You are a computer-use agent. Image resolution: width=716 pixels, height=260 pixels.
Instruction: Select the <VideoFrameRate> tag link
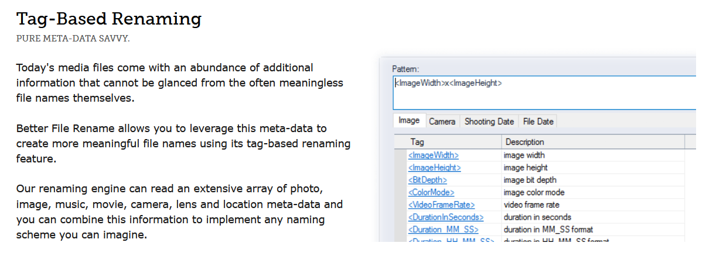click(x=441, y=204)
